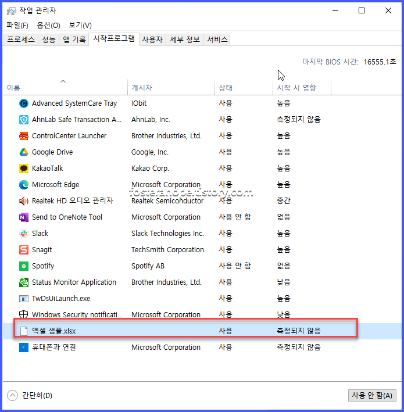
Task: Open the 보기(V) menu
Action: click(80, 25)
